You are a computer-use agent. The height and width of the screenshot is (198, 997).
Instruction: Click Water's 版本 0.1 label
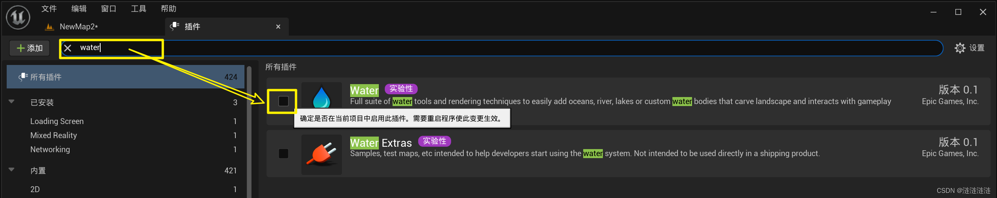[x=958, y=90]
